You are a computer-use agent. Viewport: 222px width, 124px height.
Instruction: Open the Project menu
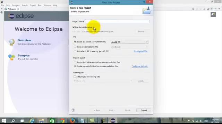point(33,5)
